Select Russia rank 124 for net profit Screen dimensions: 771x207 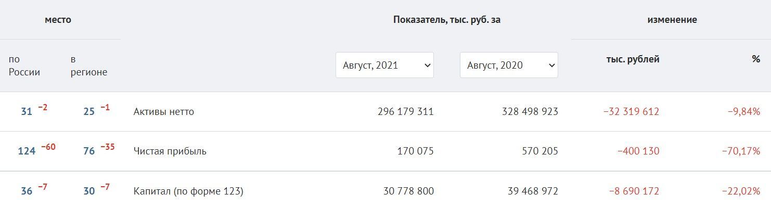click(27, 151)
